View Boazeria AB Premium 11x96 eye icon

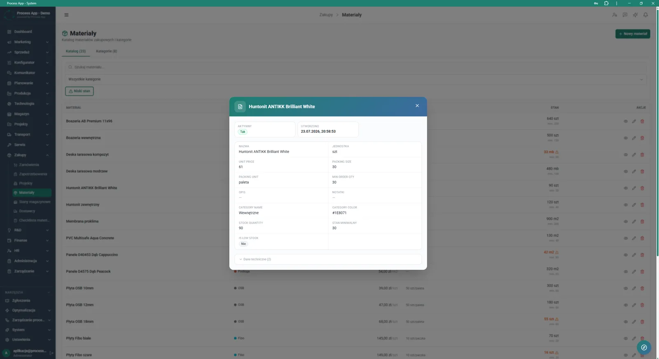coord(626,121)
